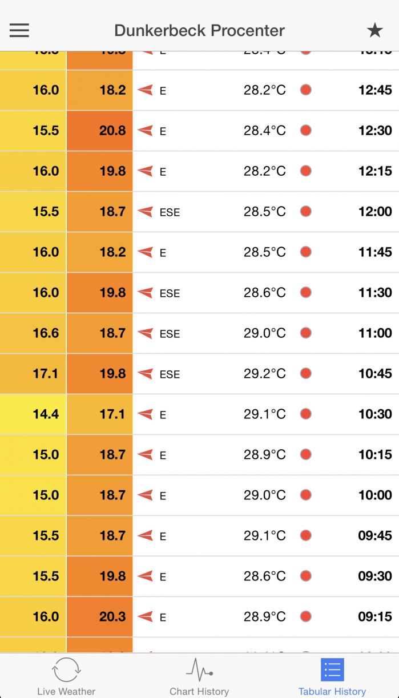Tap ESE direction label at 11:30

[x=170, y=293]
